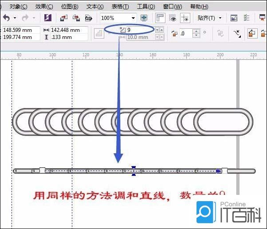Toggle the blend steps/spacing staircase button
The image size is (267, 229).
pos(99,33)
